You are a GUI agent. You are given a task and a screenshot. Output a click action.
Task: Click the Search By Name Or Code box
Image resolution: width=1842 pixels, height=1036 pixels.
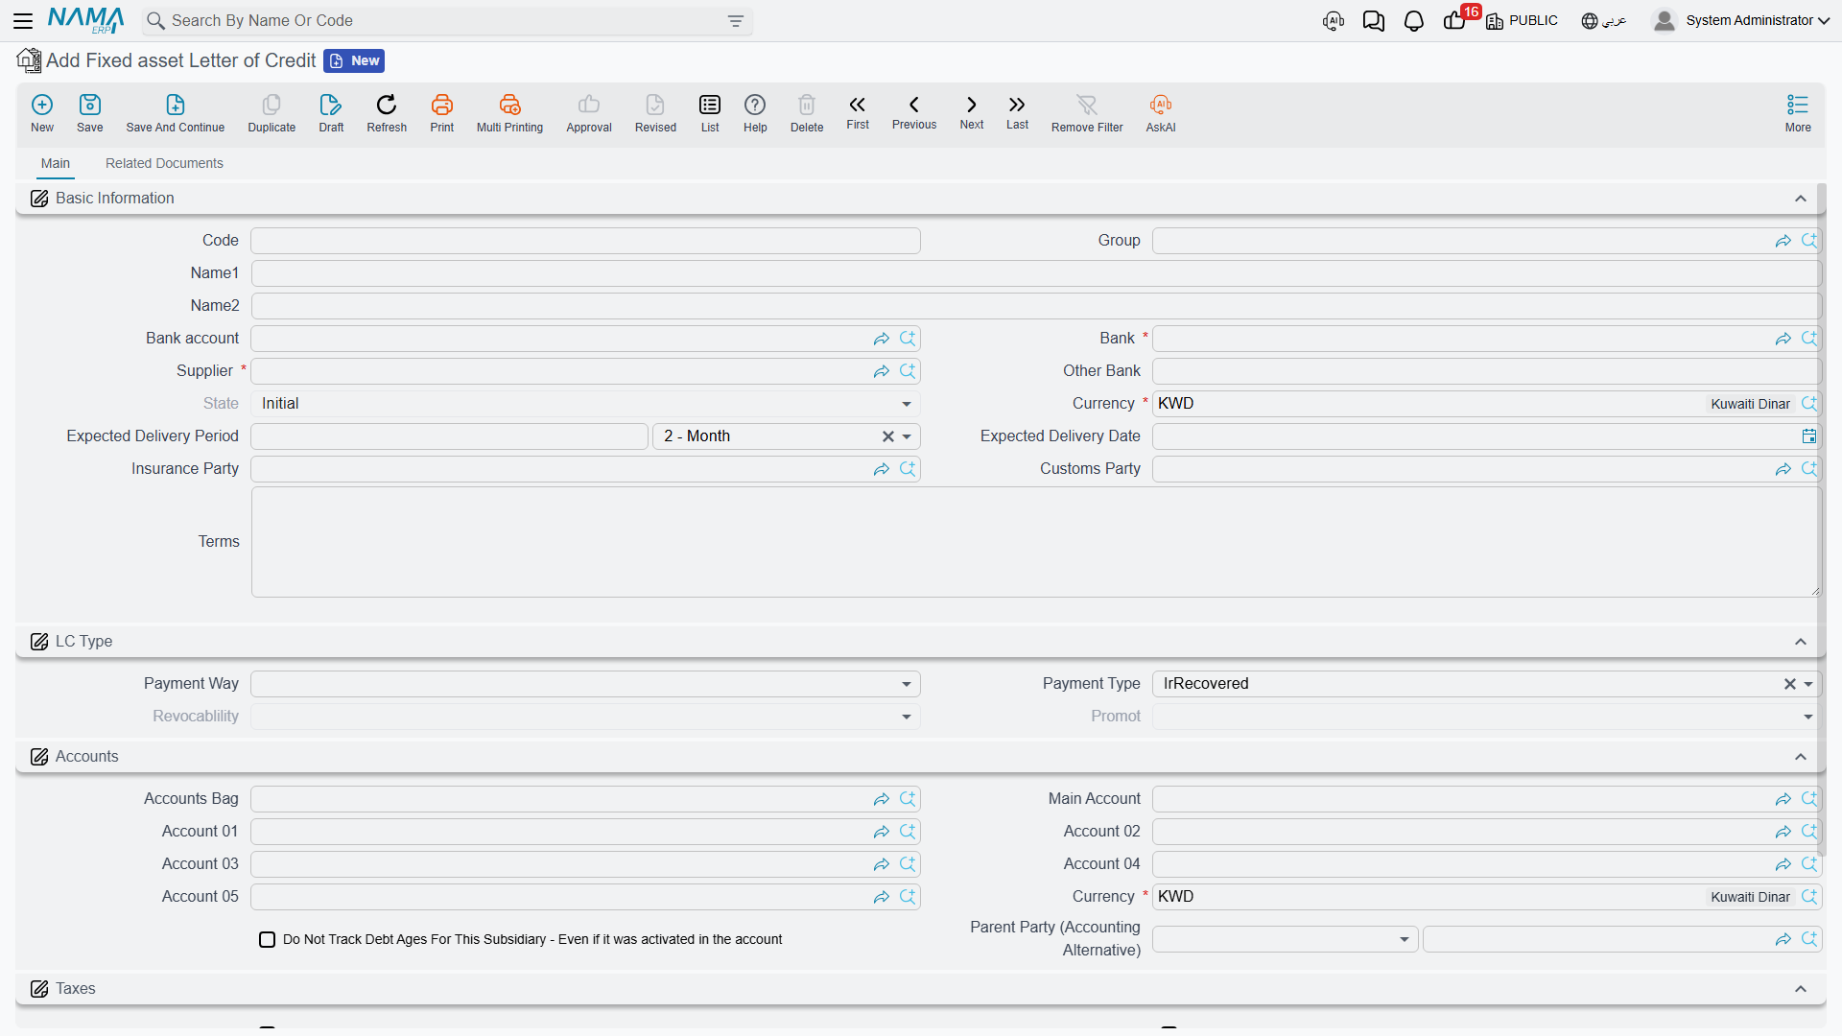[447, 21]
